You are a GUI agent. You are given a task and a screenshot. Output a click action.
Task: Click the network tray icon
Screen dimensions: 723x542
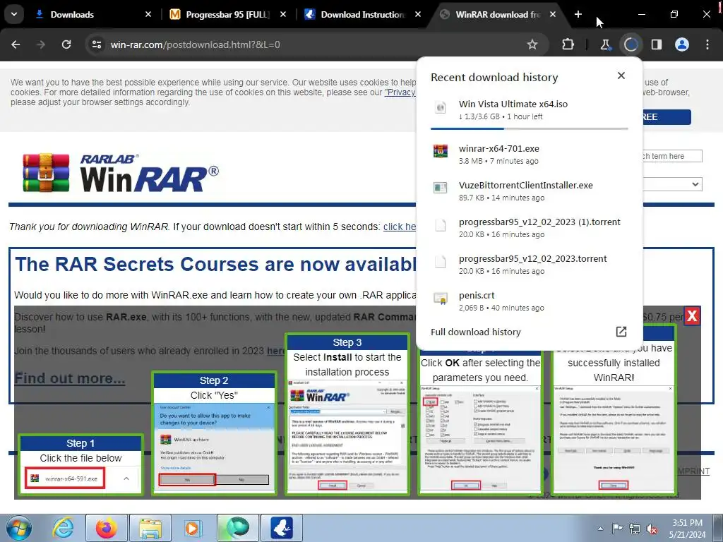click(x=635, y=529)
